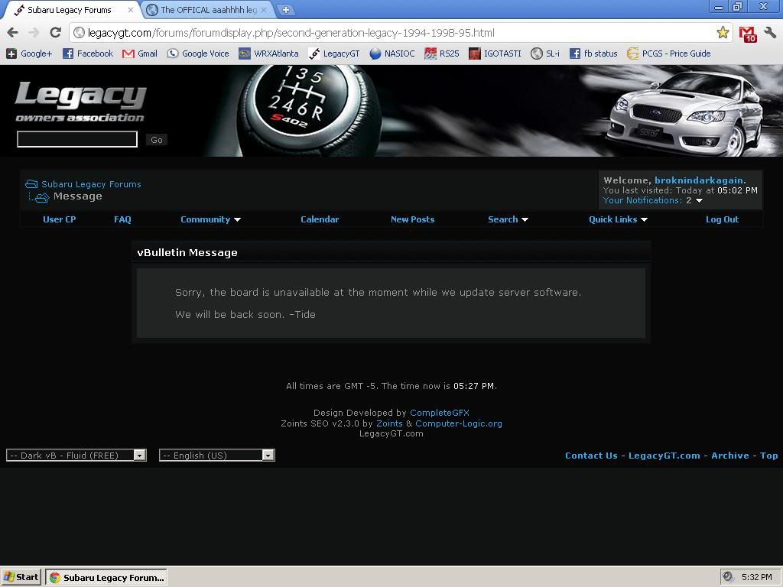Click the Subaru Legacy Forum taskbar button
The height and width of the screenshot is (587, 783).
click(x=106, y=578)
